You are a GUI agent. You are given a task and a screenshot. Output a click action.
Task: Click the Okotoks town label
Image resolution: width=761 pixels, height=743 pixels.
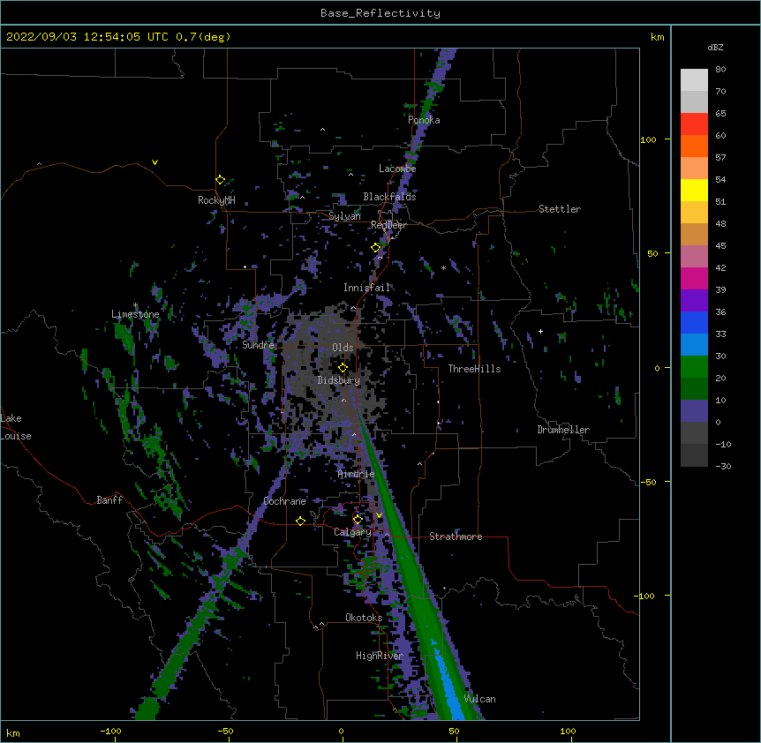pyautogui.click(x=364, y=618)
